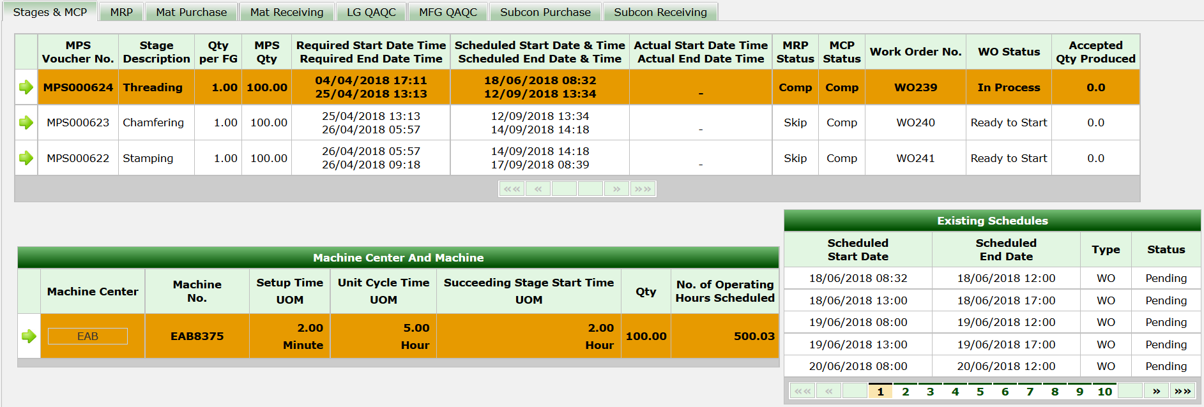1204x407 pixels.
Task: Click work order WO239 cell
Action: [915, 87]
